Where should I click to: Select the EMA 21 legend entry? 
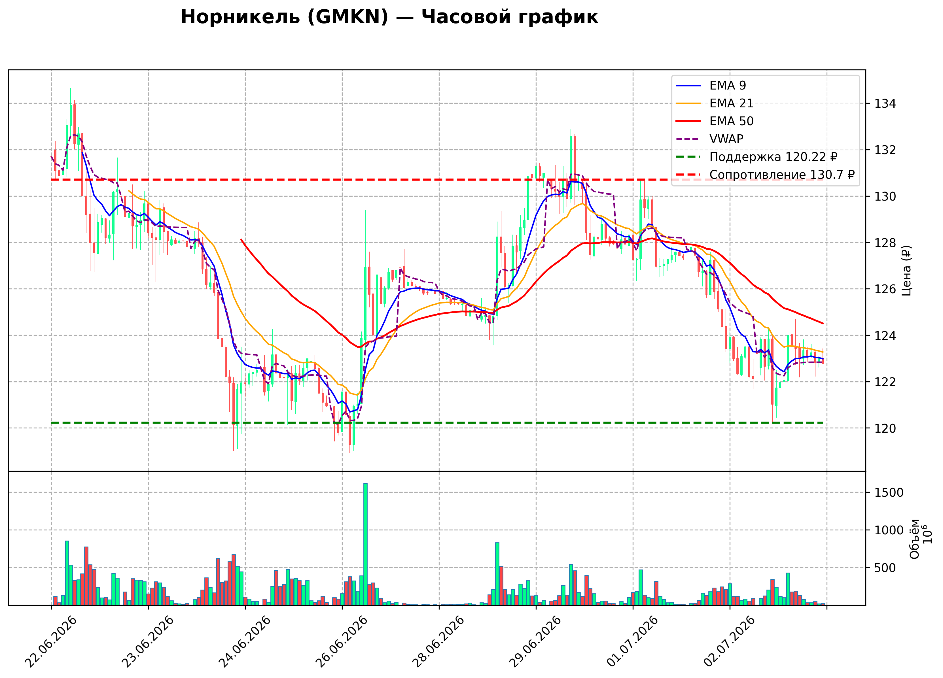(715, 103)
